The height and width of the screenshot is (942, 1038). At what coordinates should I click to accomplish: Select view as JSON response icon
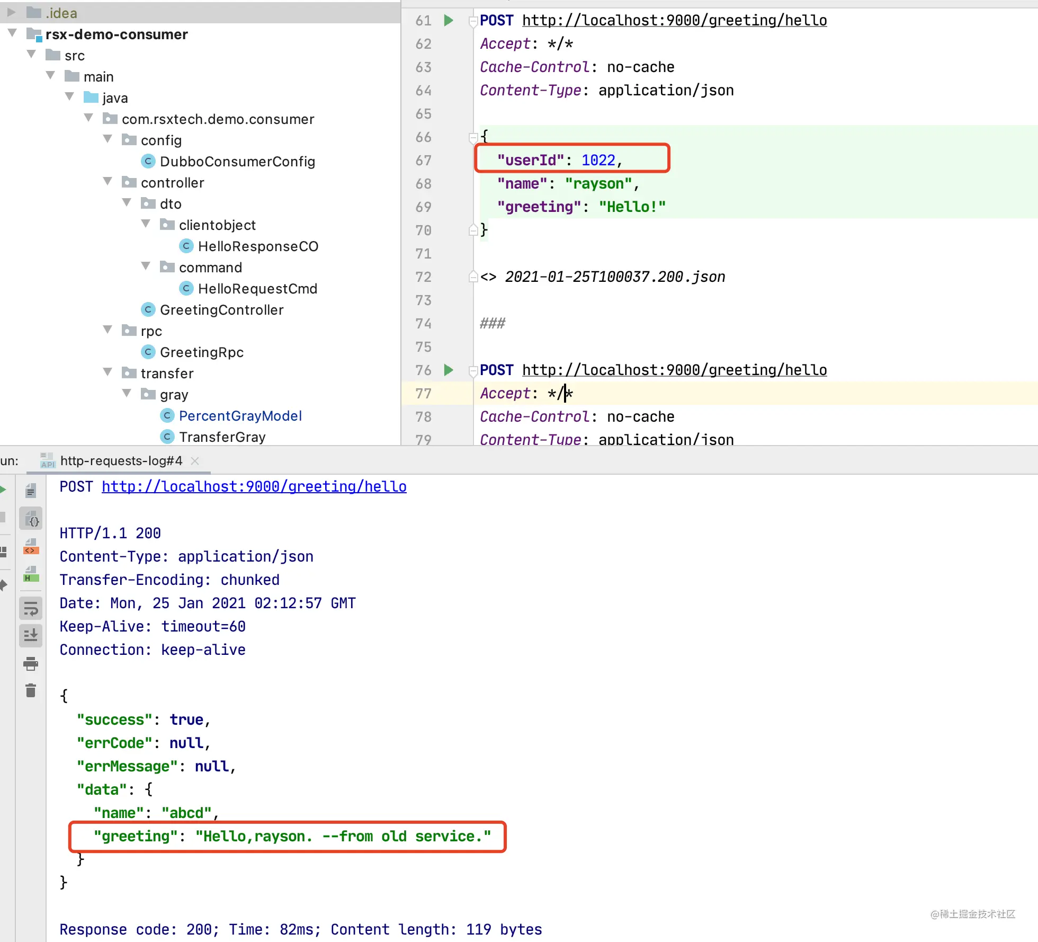tap(31, 519)
